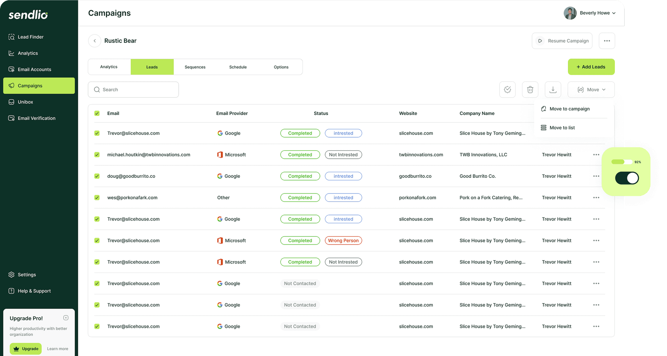This screenshot has height=356, width=667.
Task: Switch off the dark toggle in green card
Action: point(627,178)
